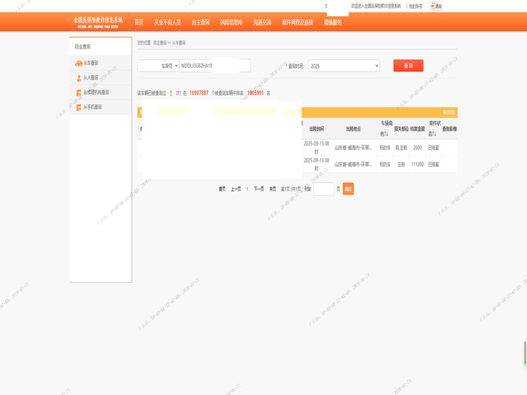
Task: Click the person icon beside 从人查询
Action: pyautogui.click(x=78, y=78)
